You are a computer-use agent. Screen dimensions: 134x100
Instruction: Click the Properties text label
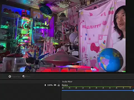(16, 77)
